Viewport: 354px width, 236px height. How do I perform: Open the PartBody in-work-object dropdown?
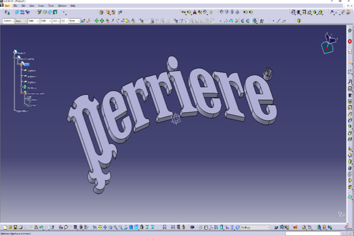(x=255, y=227)
